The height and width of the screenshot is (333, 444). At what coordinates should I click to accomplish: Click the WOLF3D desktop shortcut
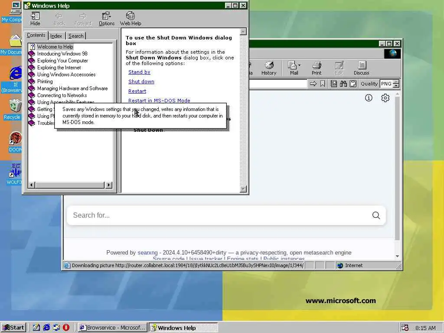(x=14, y=174)
